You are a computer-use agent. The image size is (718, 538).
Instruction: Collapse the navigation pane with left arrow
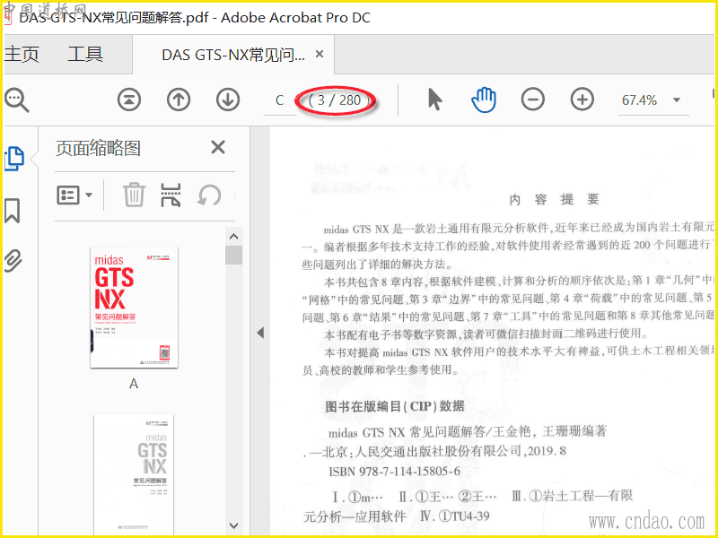click(260, 333)
